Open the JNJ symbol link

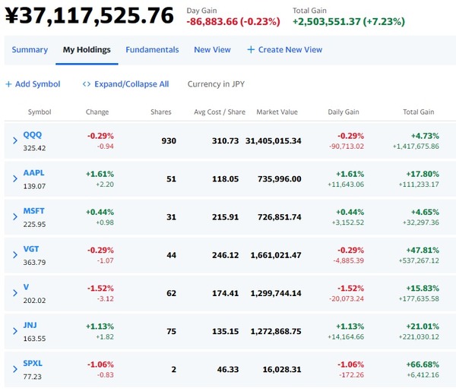pyautogui.click(x=30, y=325)
